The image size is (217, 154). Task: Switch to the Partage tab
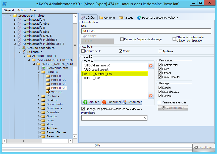[x=126, y=18]
